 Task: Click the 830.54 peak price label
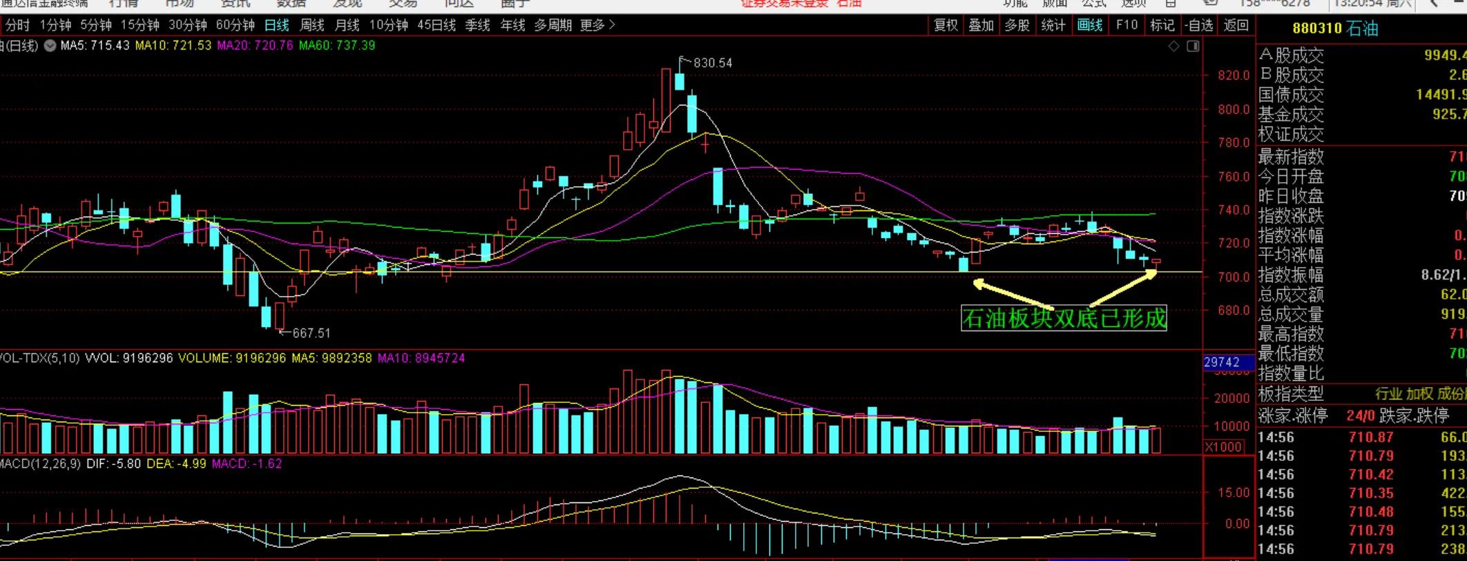pos(713,63)
